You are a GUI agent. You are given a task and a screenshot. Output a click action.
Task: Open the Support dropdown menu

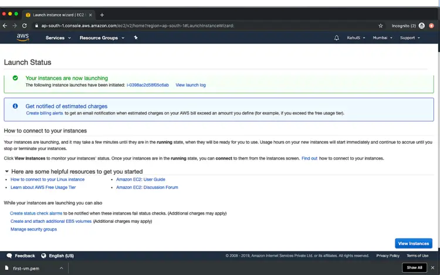coord(410,38)
